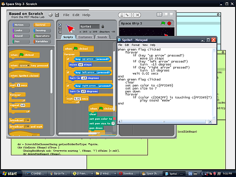Click the Scratch cat icon in title bar
236x177 pixels.
click(x=3, y=4)
